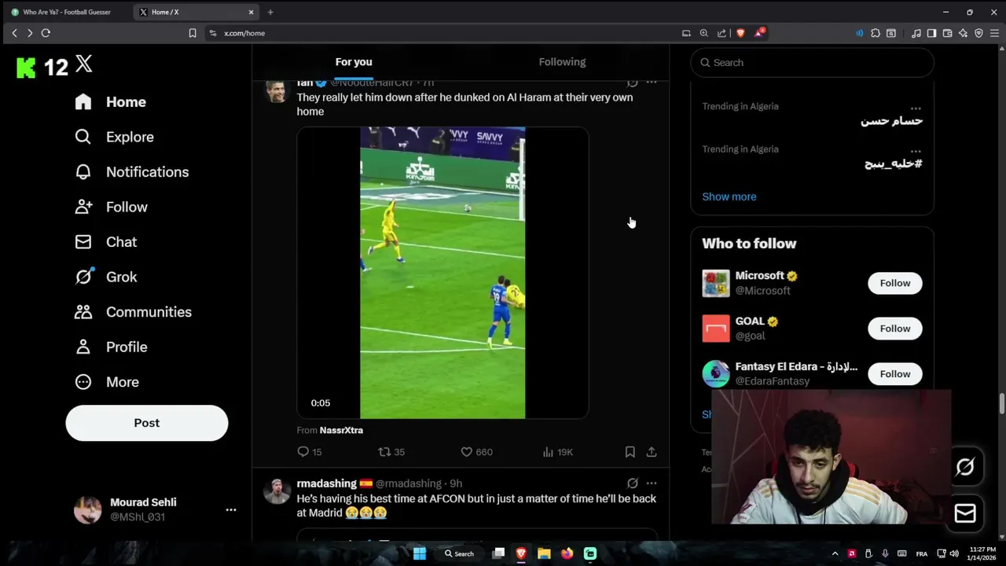
Task: Open Notifications in the sidebar
Action: click(x=132, y=172)
